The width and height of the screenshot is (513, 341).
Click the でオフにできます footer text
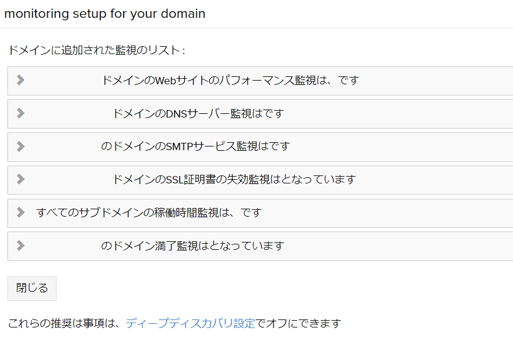click(x=298, y=323)
